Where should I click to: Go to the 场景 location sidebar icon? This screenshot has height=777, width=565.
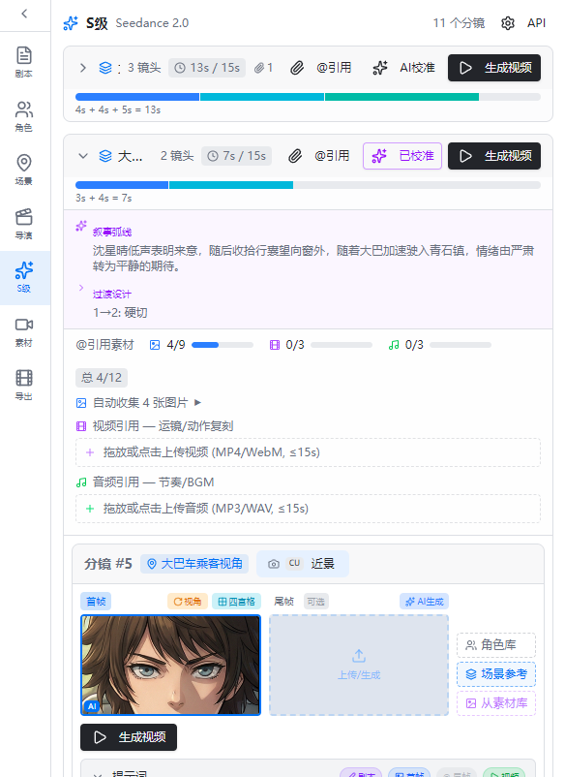pos(24,170)
